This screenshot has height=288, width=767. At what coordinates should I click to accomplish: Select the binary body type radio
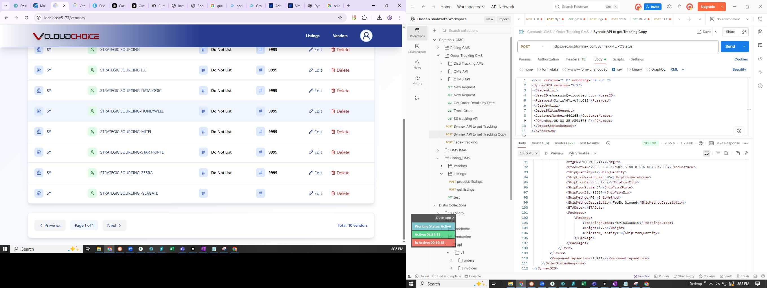(629, 69)
